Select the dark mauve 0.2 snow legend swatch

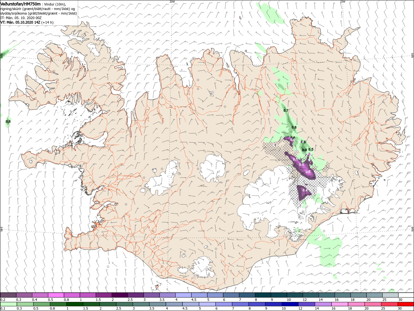[x=8, y=295]
